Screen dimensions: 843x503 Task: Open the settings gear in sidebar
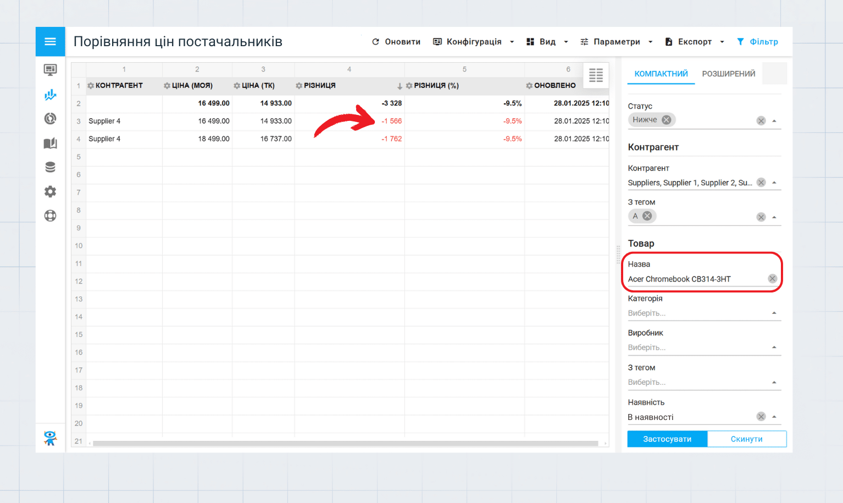pos(50,191)
